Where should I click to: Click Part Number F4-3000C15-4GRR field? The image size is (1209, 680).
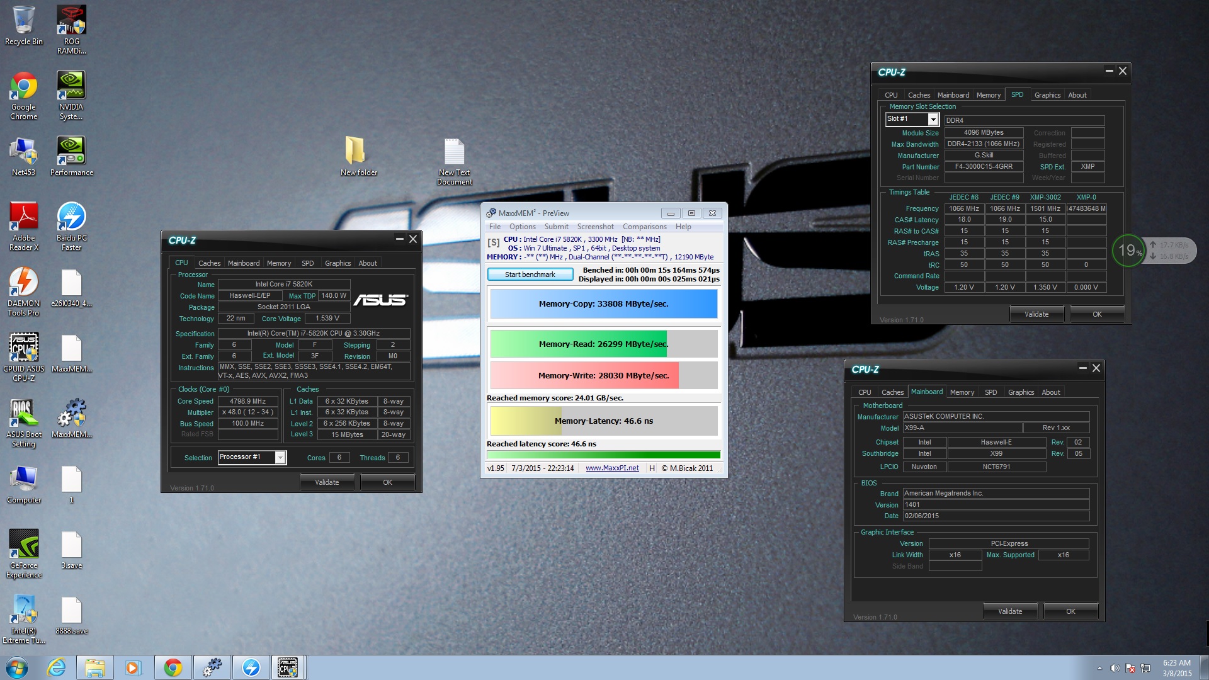[x=984, y=167]
